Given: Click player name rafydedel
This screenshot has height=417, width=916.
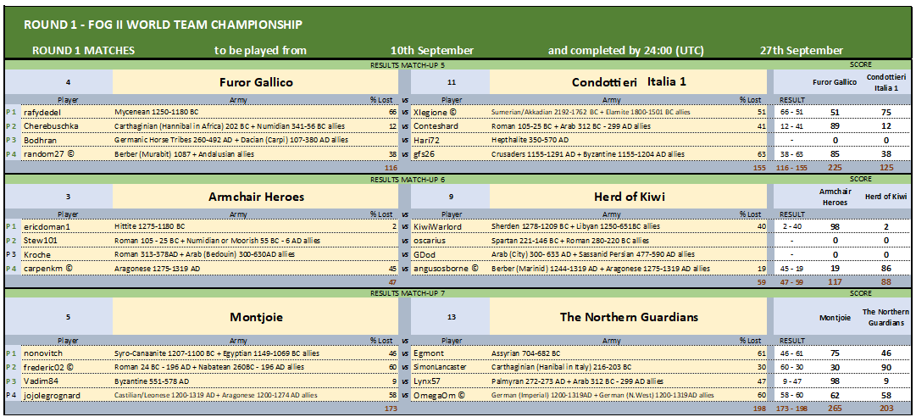Looking at the screenshot, I should pos(42,112).
